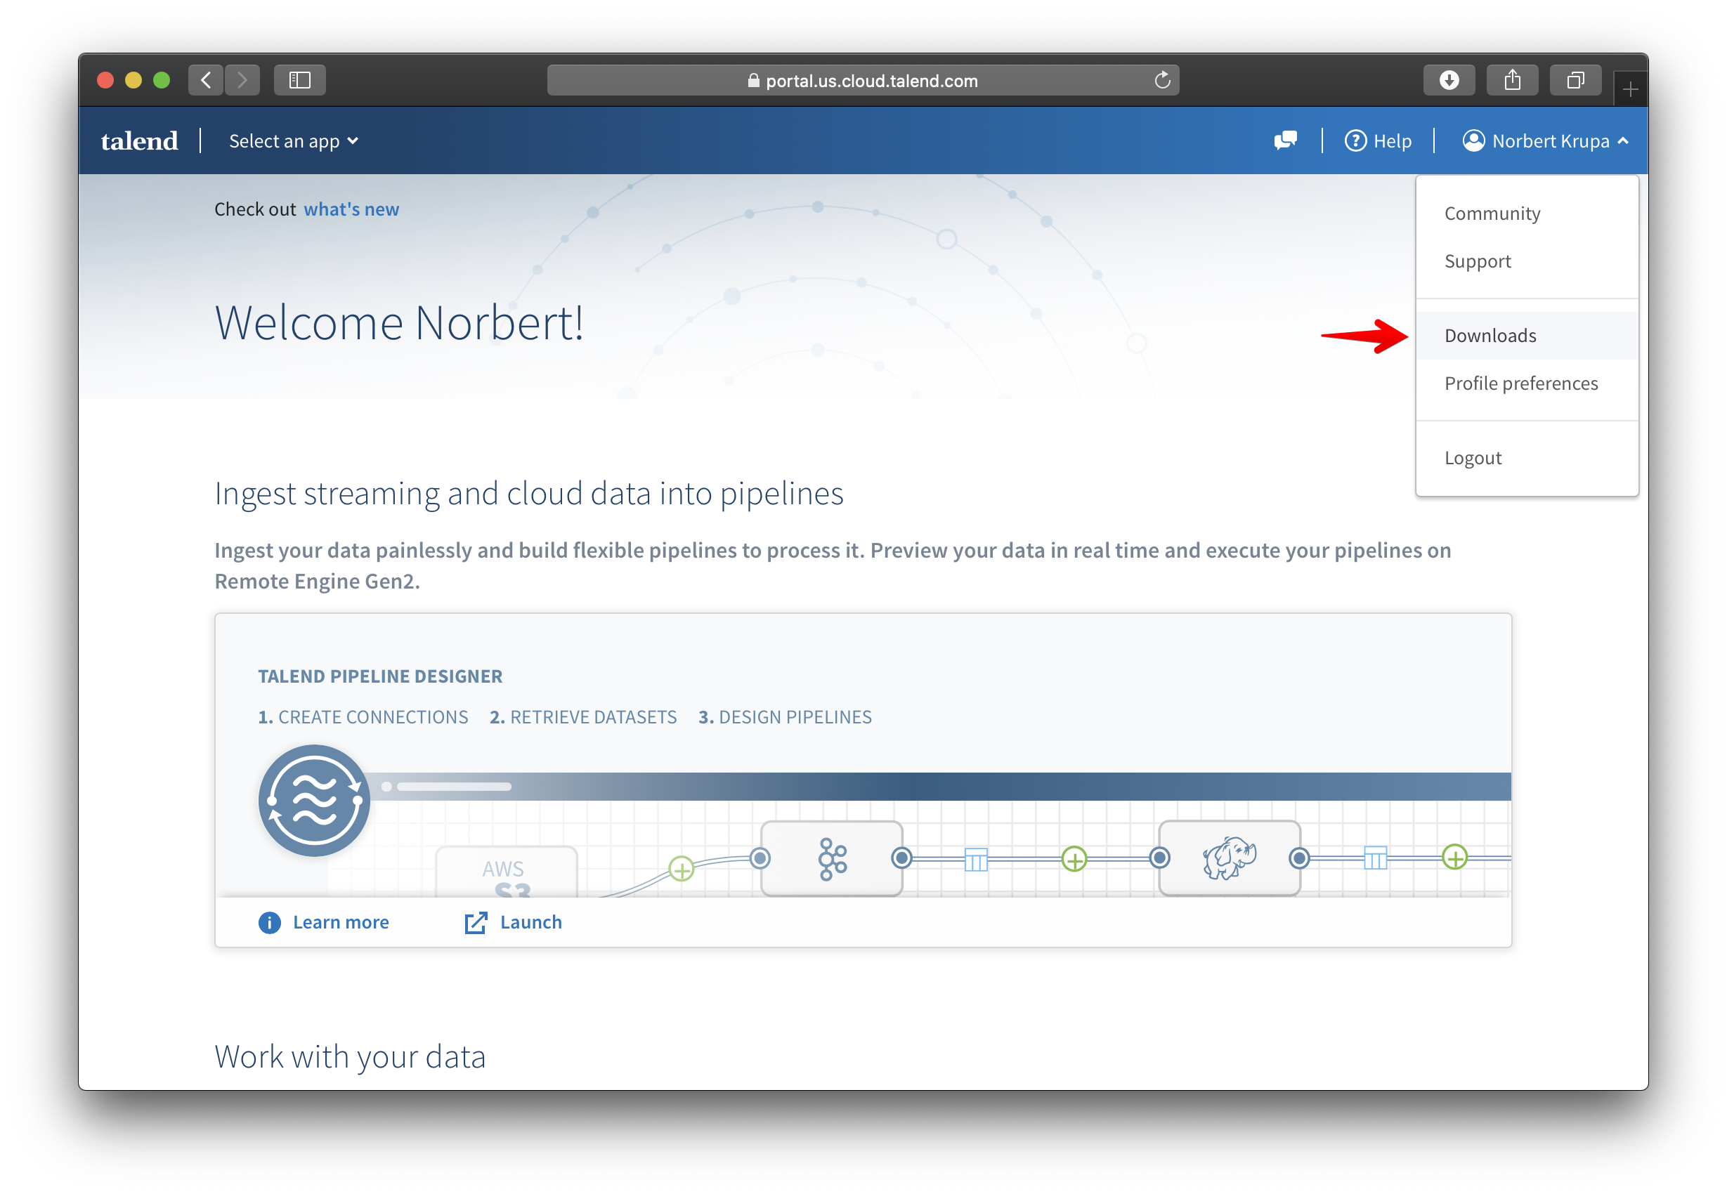This screenshot has height=1194, width=1727.
Task: Click the filter/window processor icon
Action: [x=977, y=860]
